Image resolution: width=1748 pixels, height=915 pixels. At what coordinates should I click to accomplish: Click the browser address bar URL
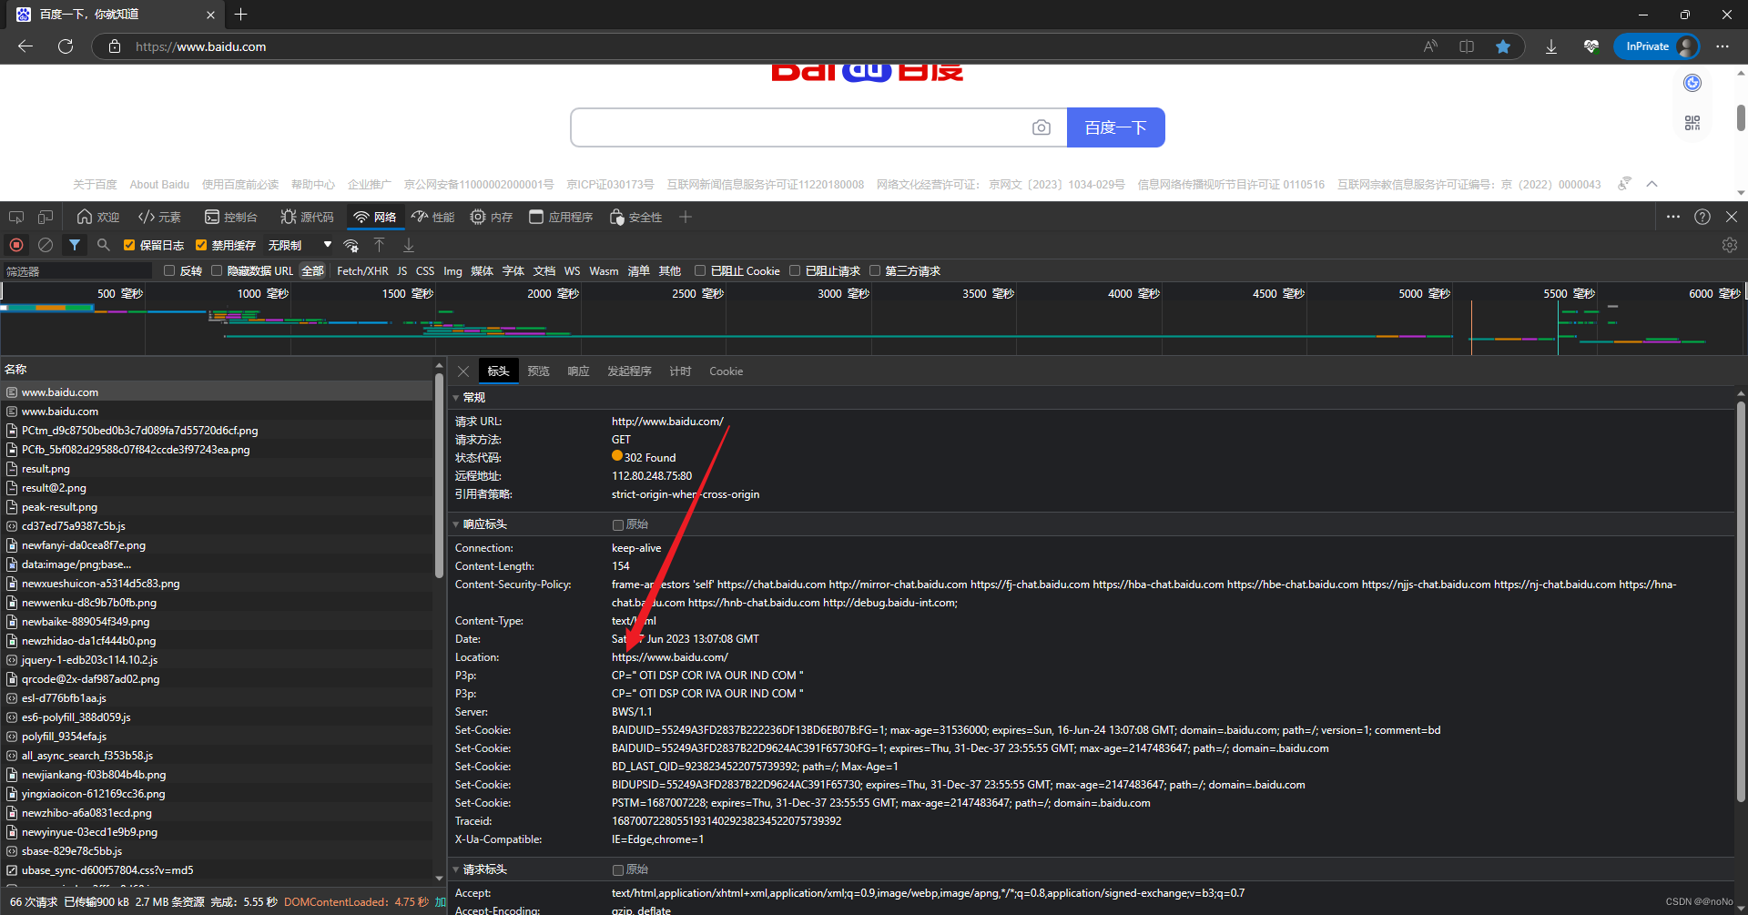(201, 46)
